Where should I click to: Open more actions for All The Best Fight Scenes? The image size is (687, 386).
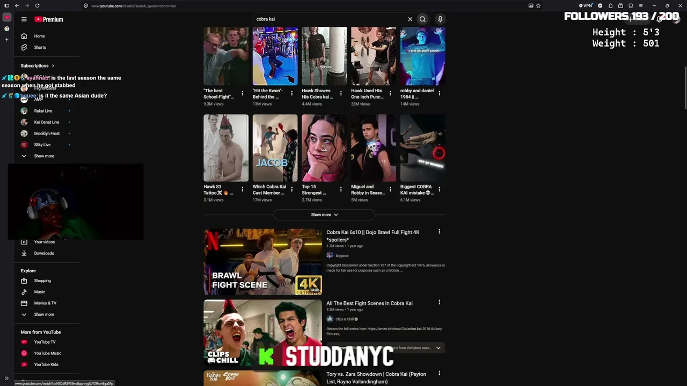click(x=439, y=302)
